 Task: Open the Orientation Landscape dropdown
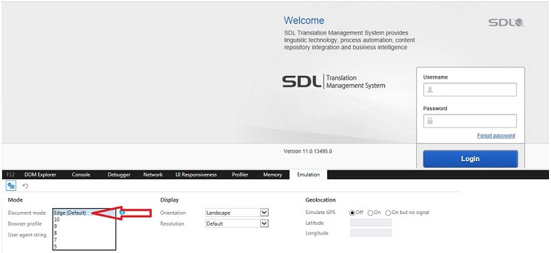point(237,213)
